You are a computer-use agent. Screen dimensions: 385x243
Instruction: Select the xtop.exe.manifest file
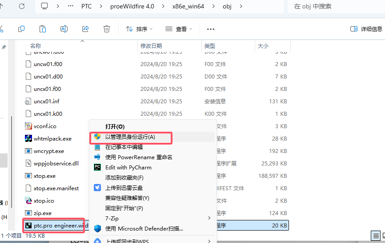click(x=56, y=188)
